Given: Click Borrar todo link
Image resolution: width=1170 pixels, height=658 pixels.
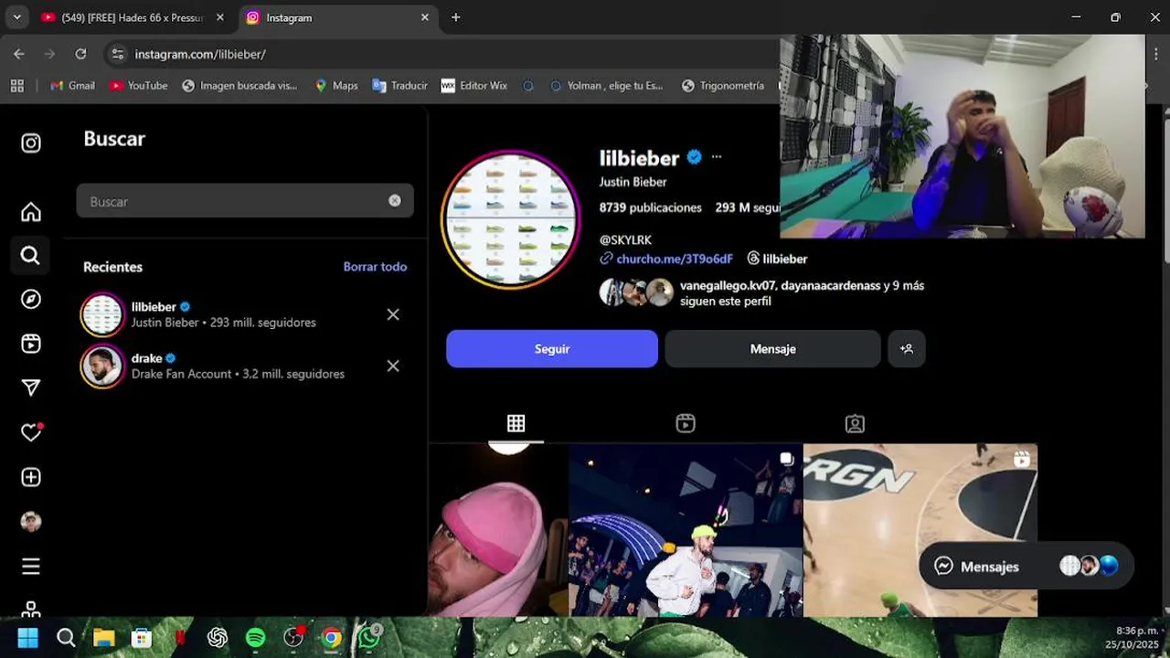Looking at the screenshot, I should (375, 267).
